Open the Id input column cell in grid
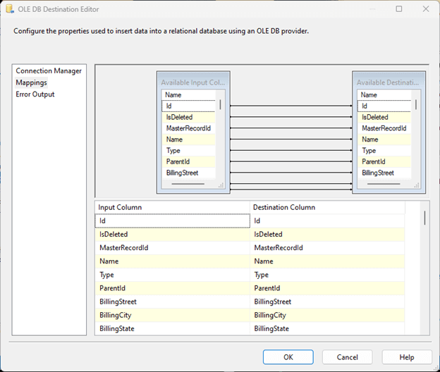 (172, 221)
